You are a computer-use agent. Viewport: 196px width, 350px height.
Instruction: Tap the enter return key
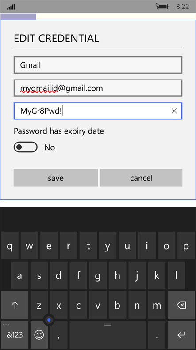pos(181,334)
